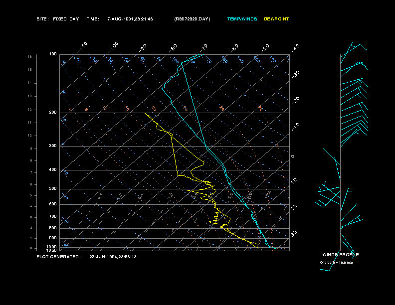Select the SITE: FIXED DAY header text
The height and width of the screenshot is (305, 395).
click(x=58, y=19)
